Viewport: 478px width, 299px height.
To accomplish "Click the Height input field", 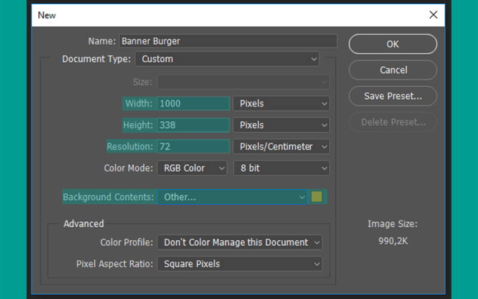I will tap(193, 125).
